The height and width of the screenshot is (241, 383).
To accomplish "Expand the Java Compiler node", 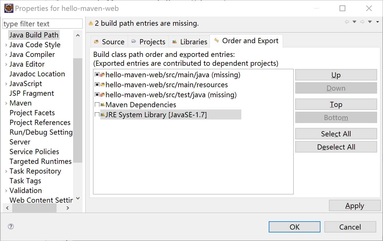I will (x=6, y=55).
